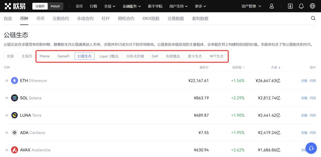Favorite ETH with the star toggle
Image resolution: width=321 pixels, height=157 pixels.
point(6,81)
